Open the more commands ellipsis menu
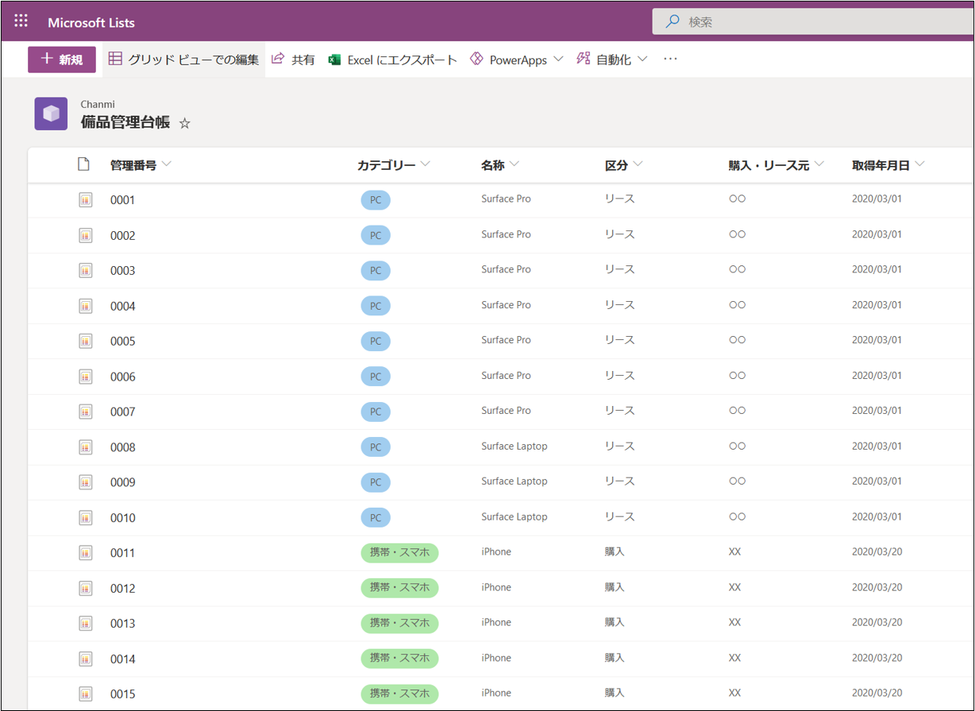This screenshot has width=975, height=711. tap(670, 60)
